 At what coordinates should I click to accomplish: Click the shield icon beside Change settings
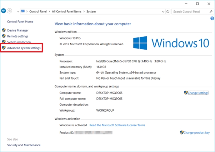pyautogui.click(x=186, y=93)
